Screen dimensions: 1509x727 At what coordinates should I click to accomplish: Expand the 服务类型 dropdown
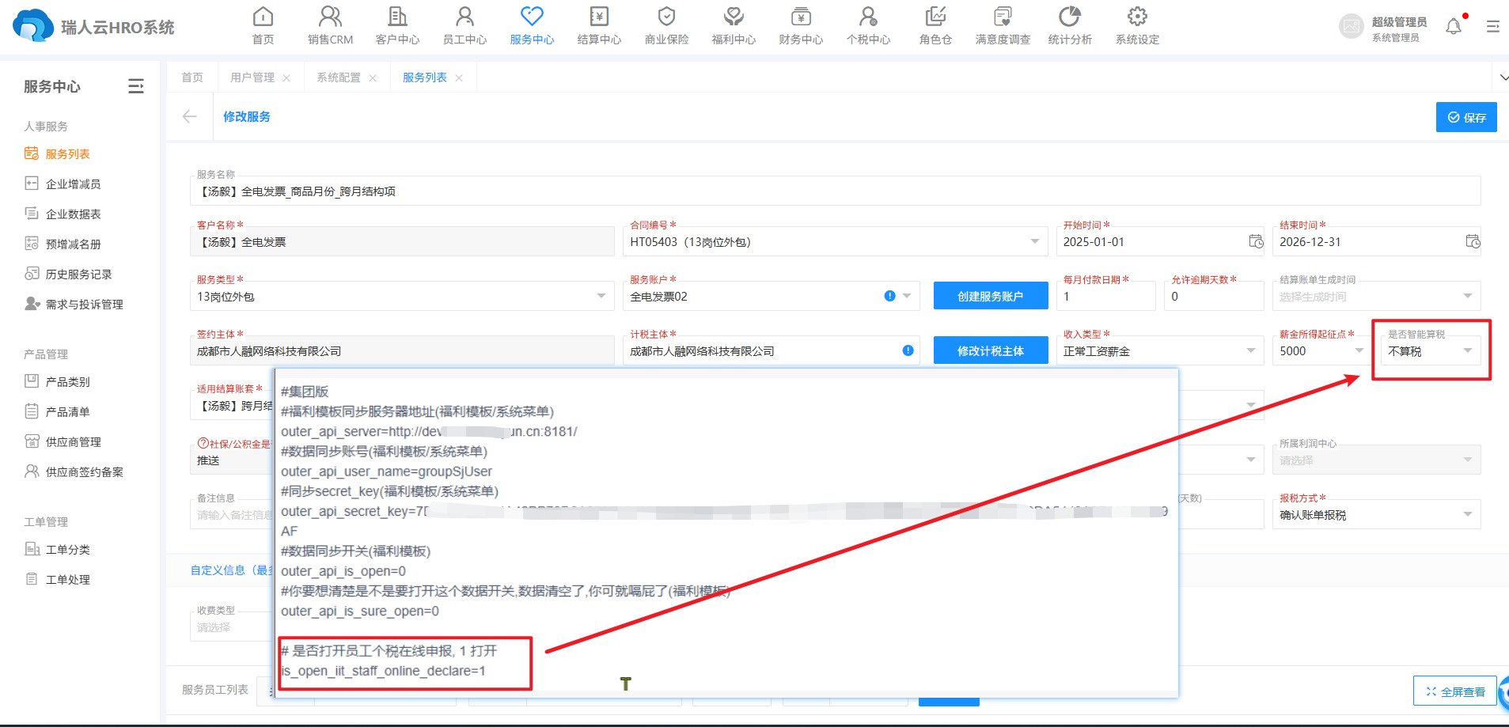(x=601, y=296)
